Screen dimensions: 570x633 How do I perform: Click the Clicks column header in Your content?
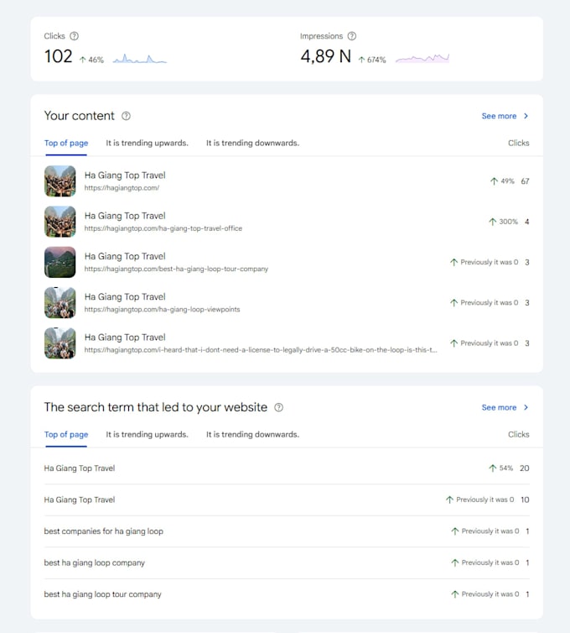pos(518,143)
